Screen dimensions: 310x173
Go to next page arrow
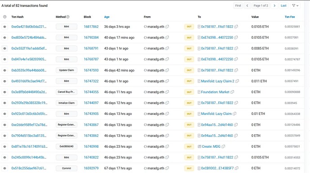point(275,5)
